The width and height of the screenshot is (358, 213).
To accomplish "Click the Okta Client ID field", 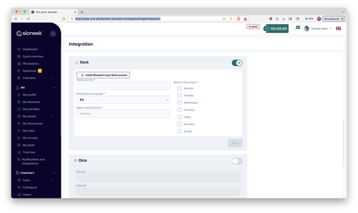I will [x=158, y=192].
